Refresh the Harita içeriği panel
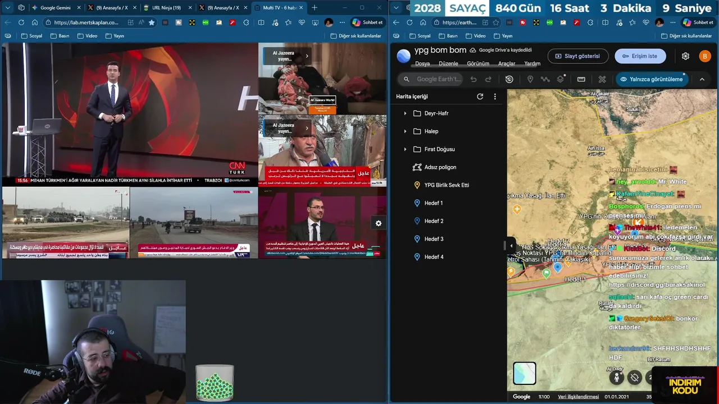 (x=480, y=97)
